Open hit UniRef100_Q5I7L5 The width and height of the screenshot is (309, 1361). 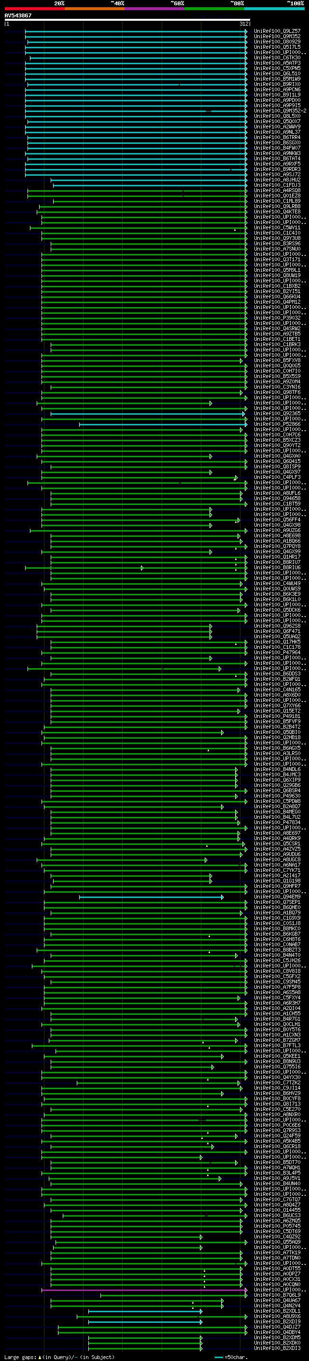pos(277,47)
